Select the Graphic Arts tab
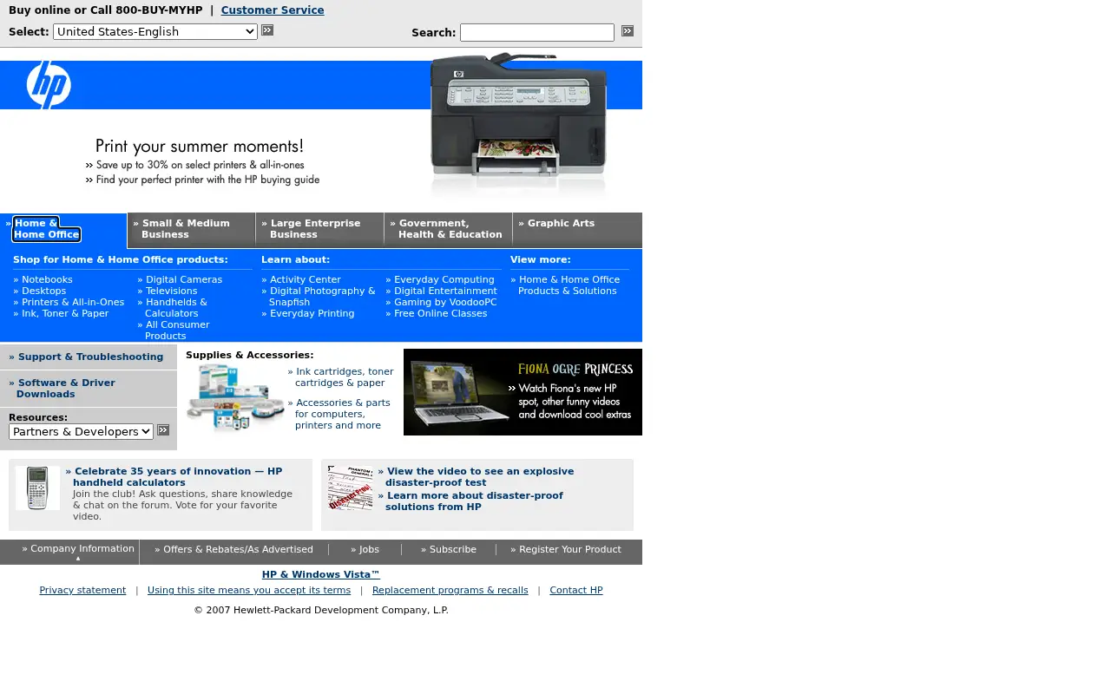The height and width of the screenshot is (694, 1111). pos(577,230)
